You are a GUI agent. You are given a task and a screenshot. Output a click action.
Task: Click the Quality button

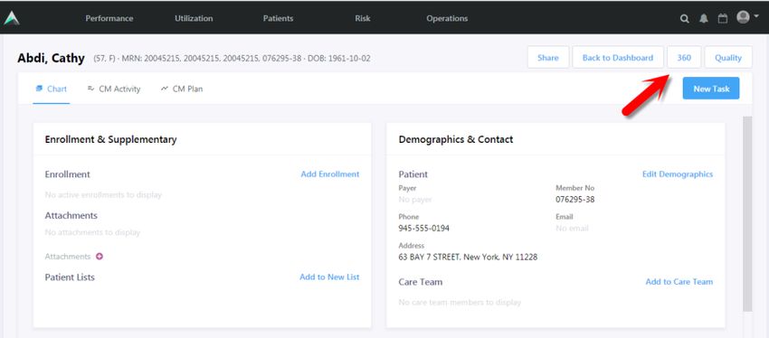[x=727, y=57]
